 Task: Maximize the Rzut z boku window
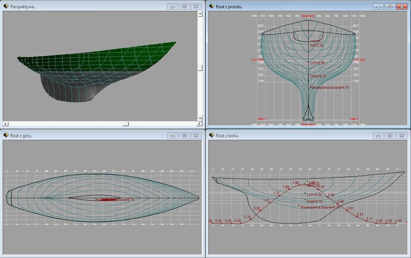tap(390, 135)
